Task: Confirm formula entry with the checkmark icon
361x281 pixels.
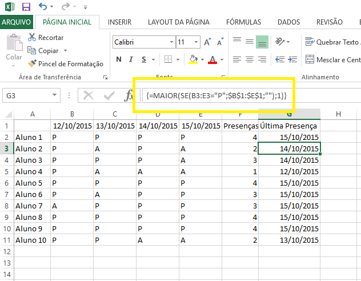Action: coord(109,95)
